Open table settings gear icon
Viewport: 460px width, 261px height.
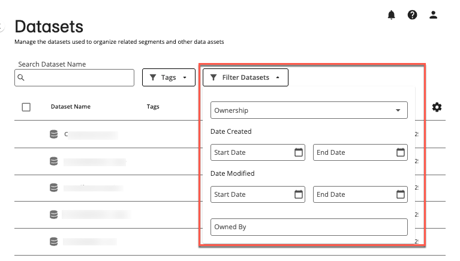[x=437, y=107]
